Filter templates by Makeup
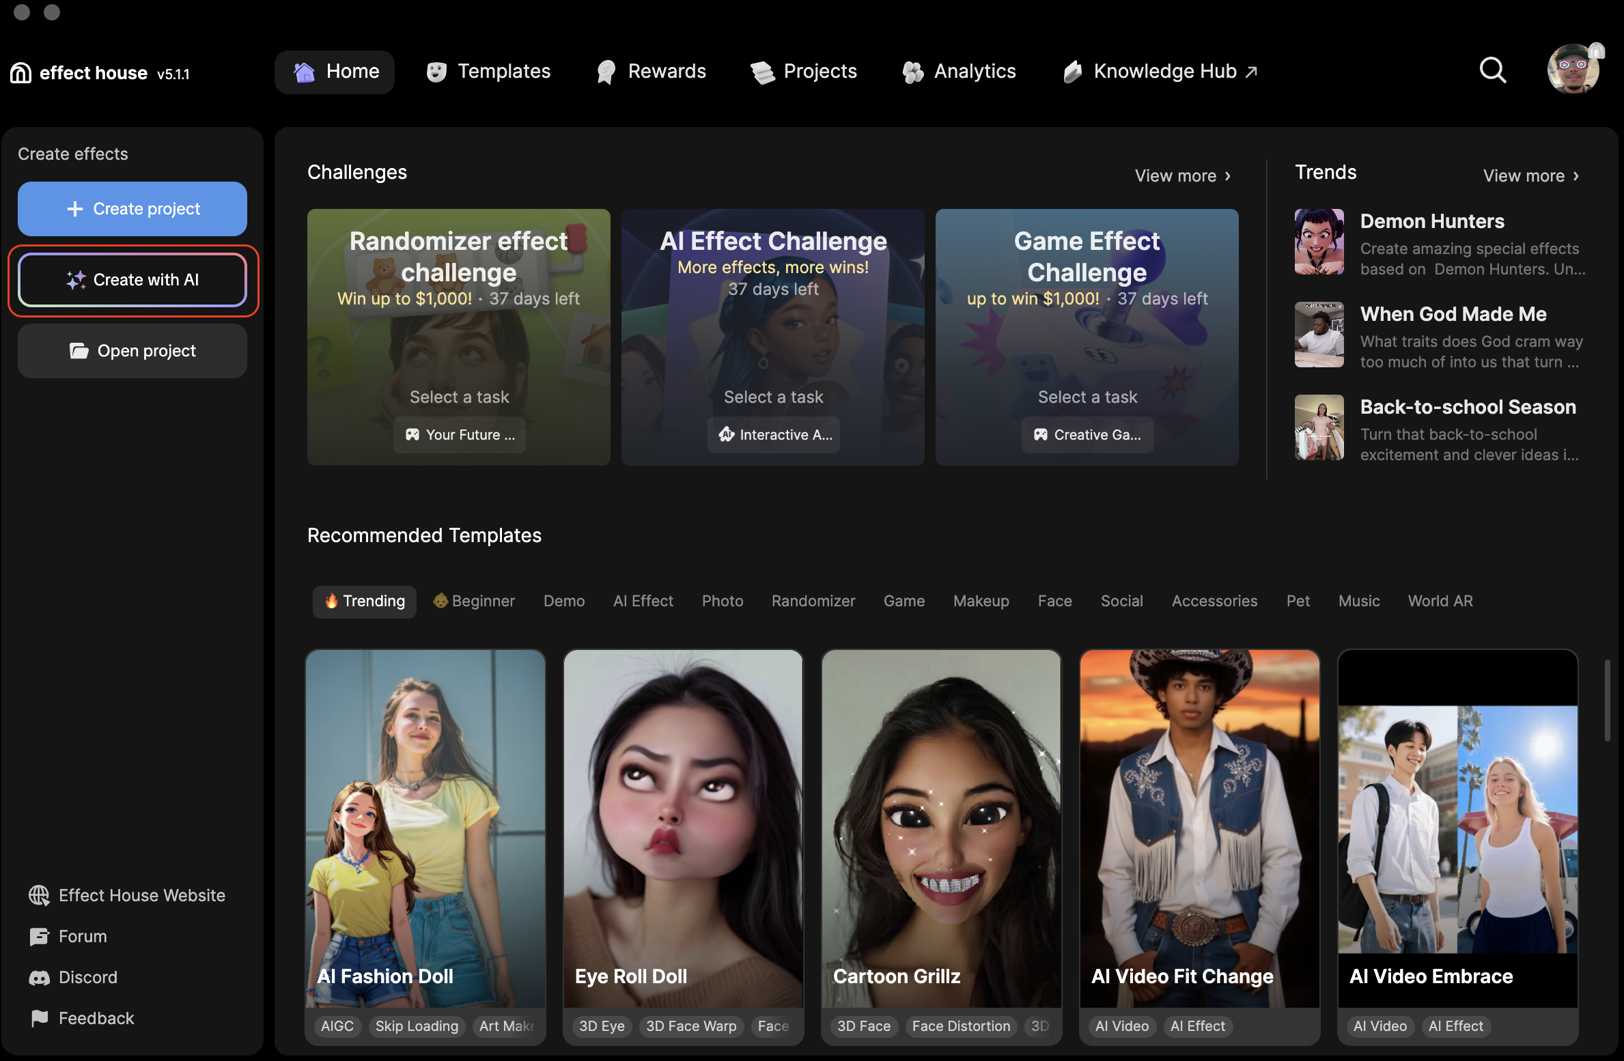Image resolution: width=1624 pixels, height=1061 pixels. coord(981,601)
